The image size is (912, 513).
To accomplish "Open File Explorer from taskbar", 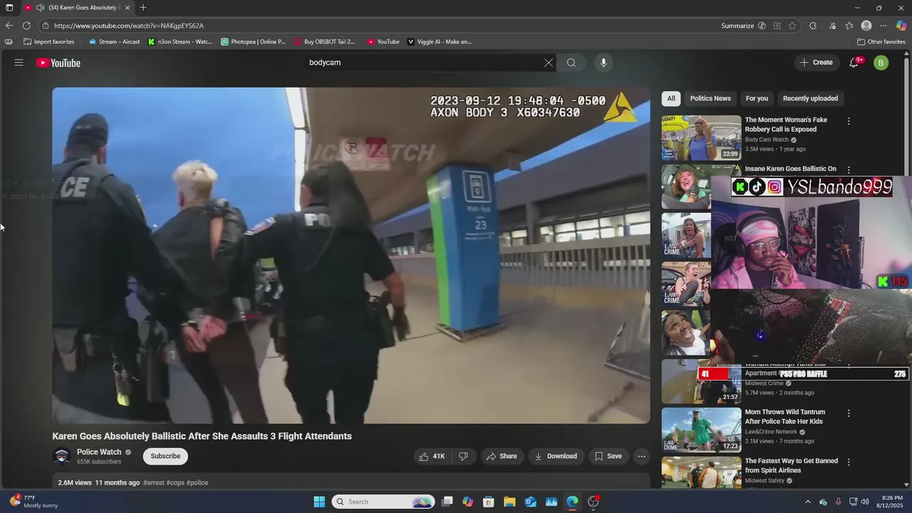I will pyautogui.click(x=509, y=502).
